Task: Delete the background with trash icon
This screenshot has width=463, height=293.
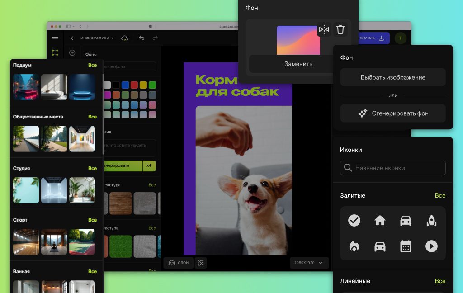Action: [x=340, y=29]
